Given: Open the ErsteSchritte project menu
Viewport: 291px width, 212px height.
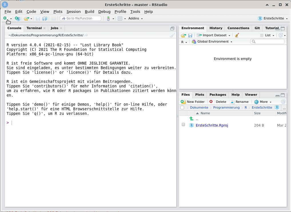Looking at the screenshot, I should pyautogui.click(x=273, y=18).
